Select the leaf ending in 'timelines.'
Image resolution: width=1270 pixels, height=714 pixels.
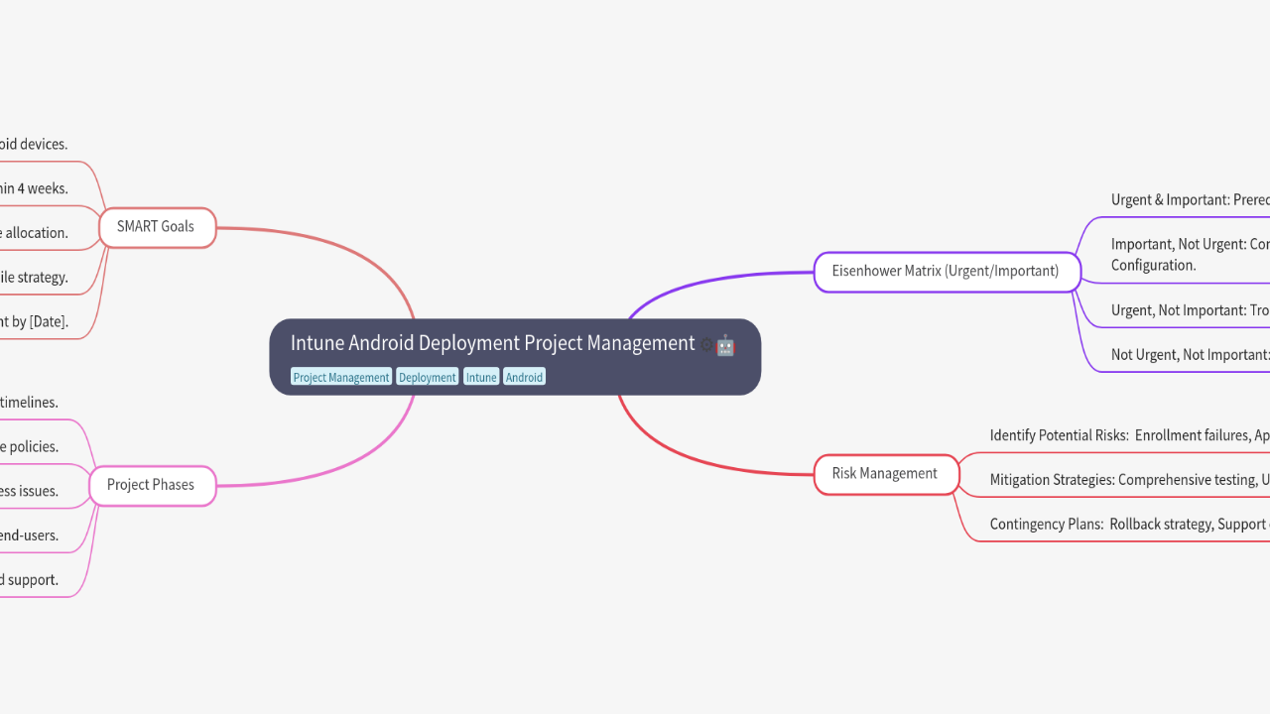pos(29,403)
